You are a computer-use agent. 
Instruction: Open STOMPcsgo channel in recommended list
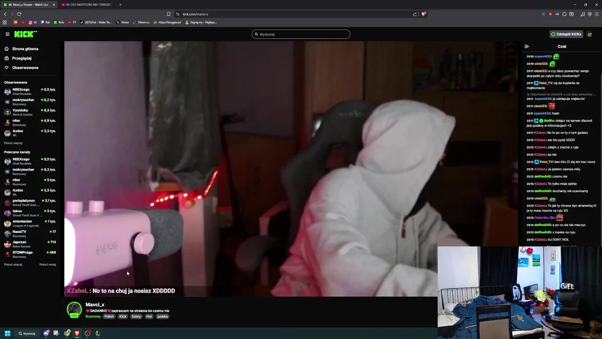30,254
